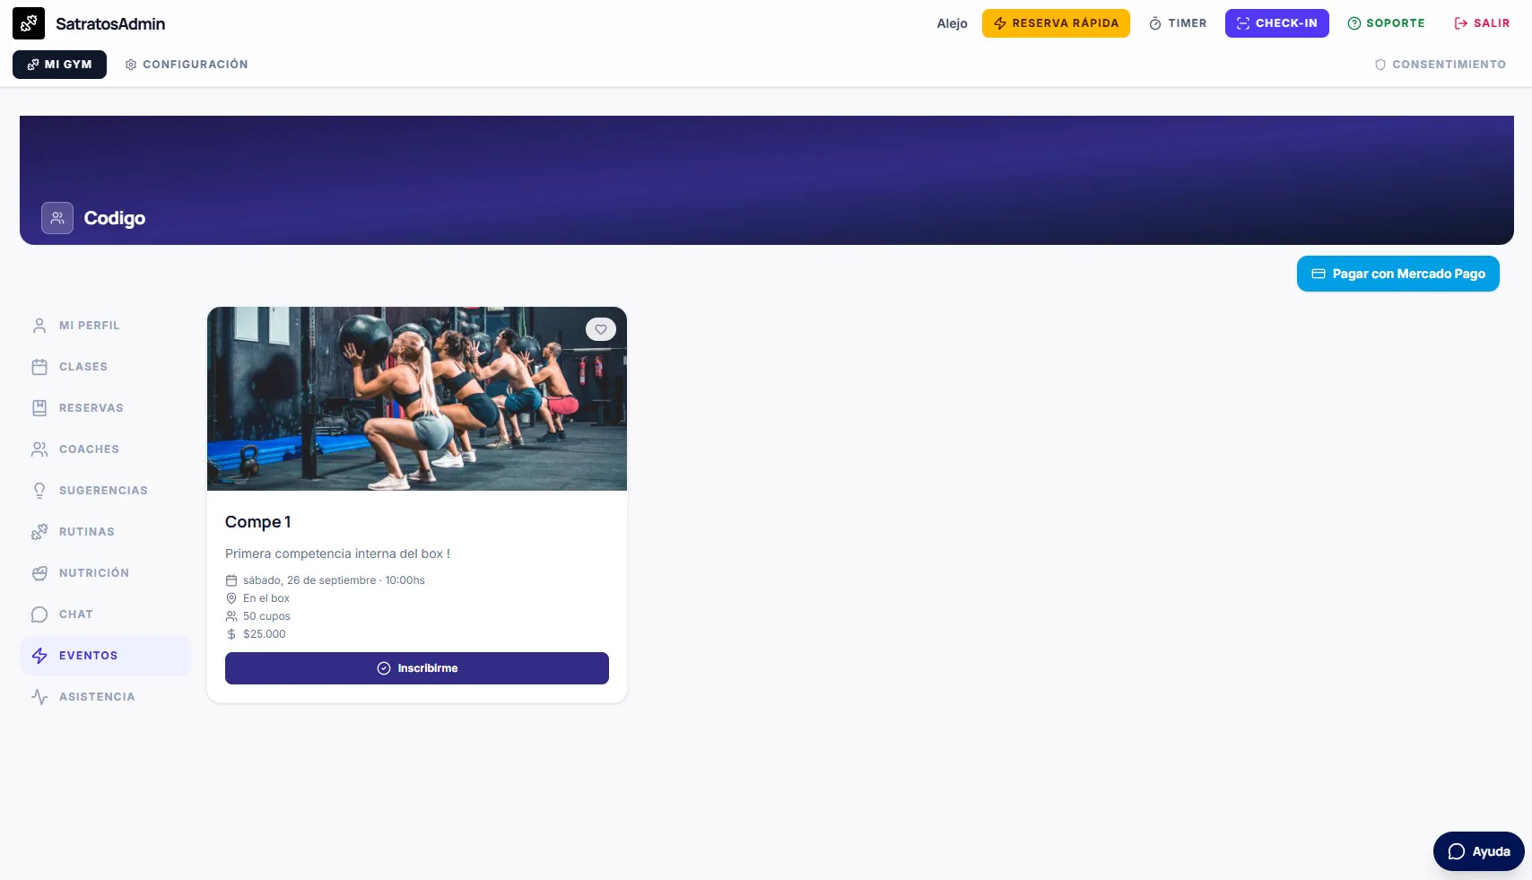
Task: Click the calendar icon beside Clases
Action: 39,367
